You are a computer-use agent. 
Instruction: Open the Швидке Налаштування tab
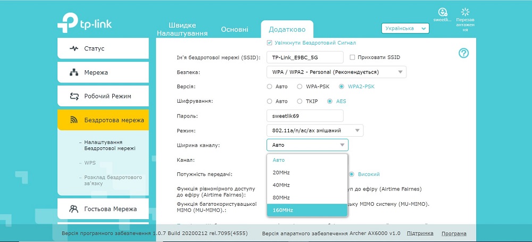182,30
